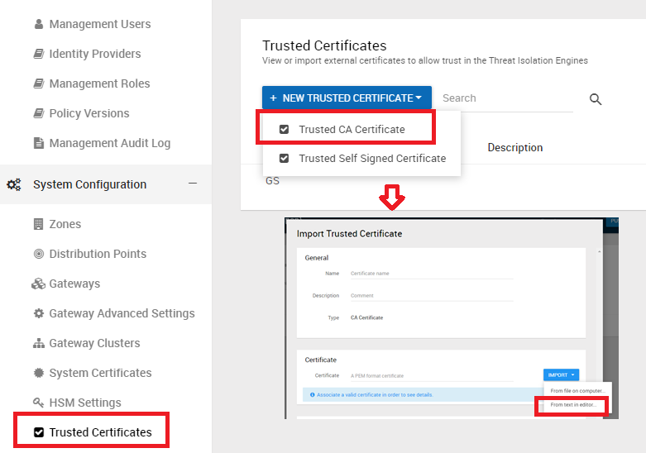The image size is (646, 453).
Task: Click the Zones building icon
Action: [x=38, y=224]
